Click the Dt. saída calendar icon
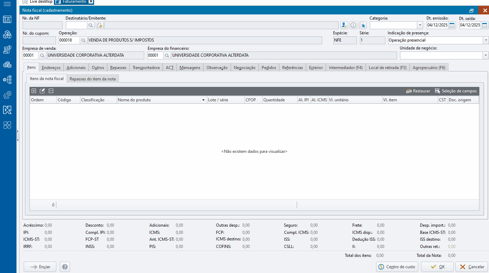Viewport: 489px width, 273px height. [485, 25]
